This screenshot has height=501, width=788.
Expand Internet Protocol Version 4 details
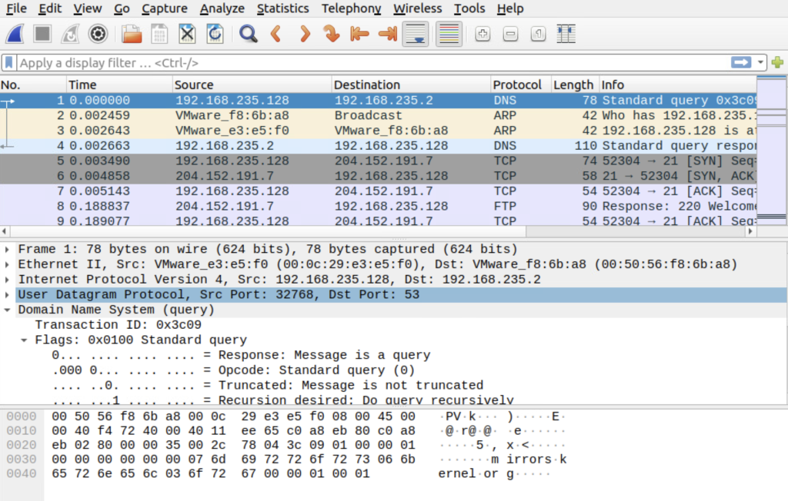tap(7, 280)
